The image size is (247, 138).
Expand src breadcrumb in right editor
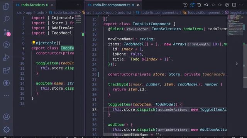point(89,13)
